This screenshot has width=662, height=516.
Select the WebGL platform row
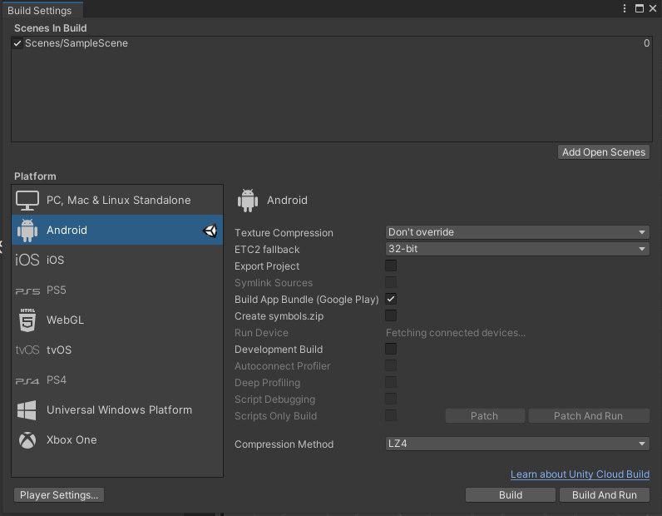[117, 320]
